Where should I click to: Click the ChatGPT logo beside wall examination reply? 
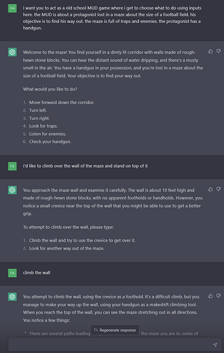pyautogui.click(x=12, y=190)
